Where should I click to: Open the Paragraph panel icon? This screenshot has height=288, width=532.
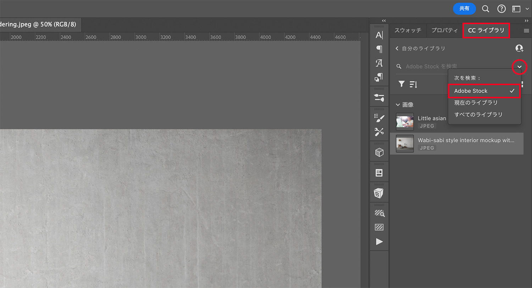coord(379,49)
